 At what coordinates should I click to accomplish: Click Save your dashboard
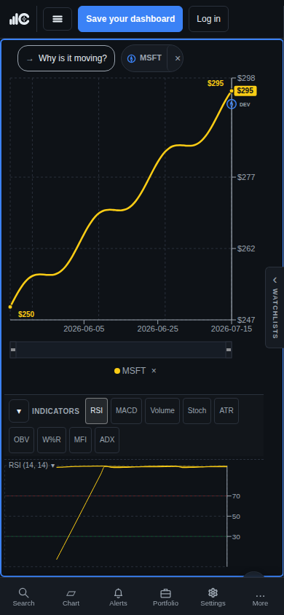(130, 19)
